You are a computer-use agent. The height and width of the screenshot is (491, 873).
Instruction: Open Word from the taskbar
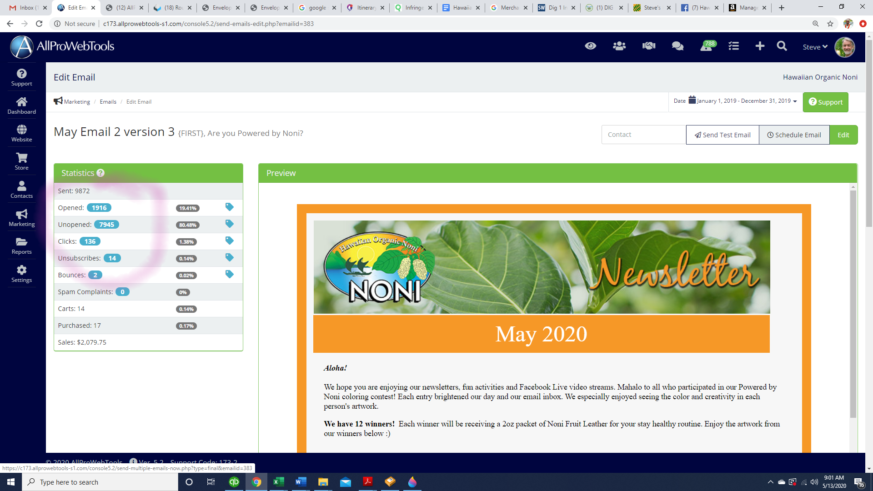click(x=301, y=482)
